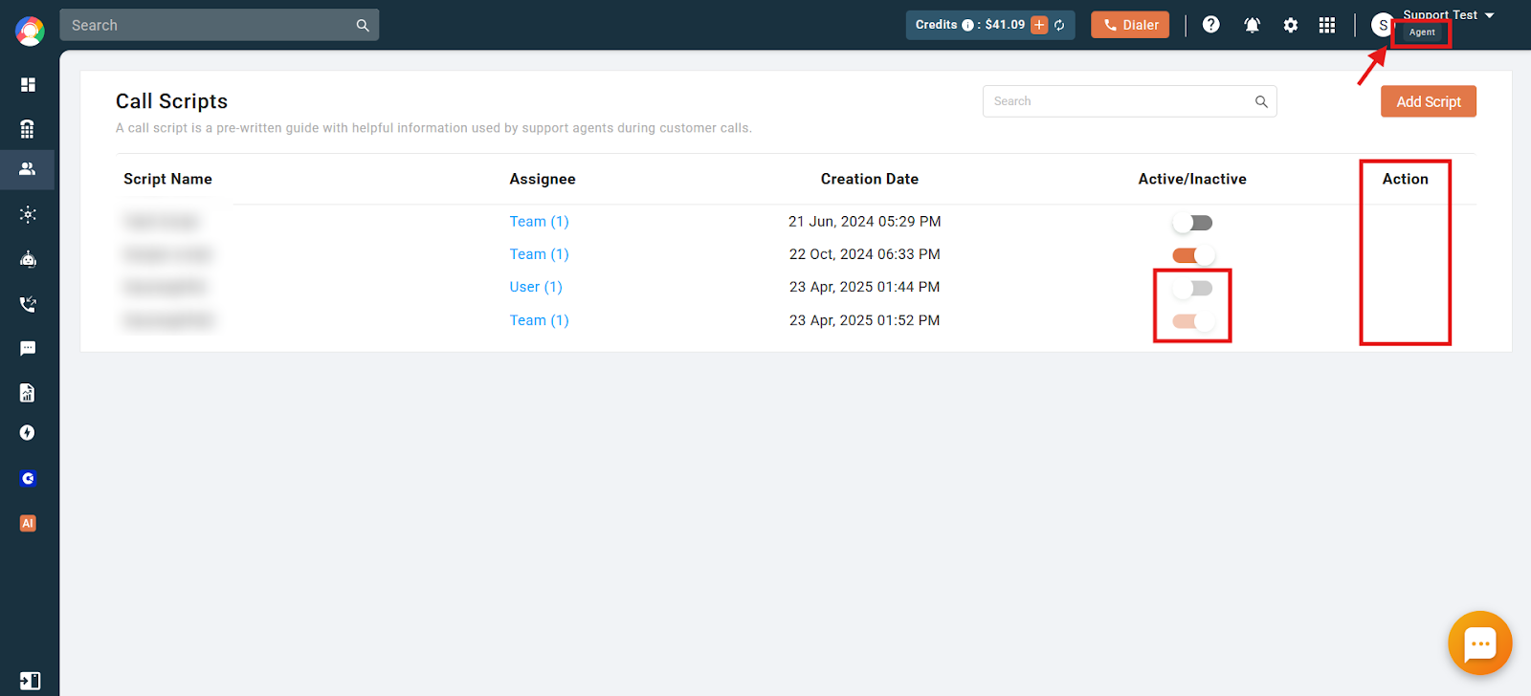Open the building icon in the sidebar
This screenshot has height=696, width=1531.
click(28, 129)
